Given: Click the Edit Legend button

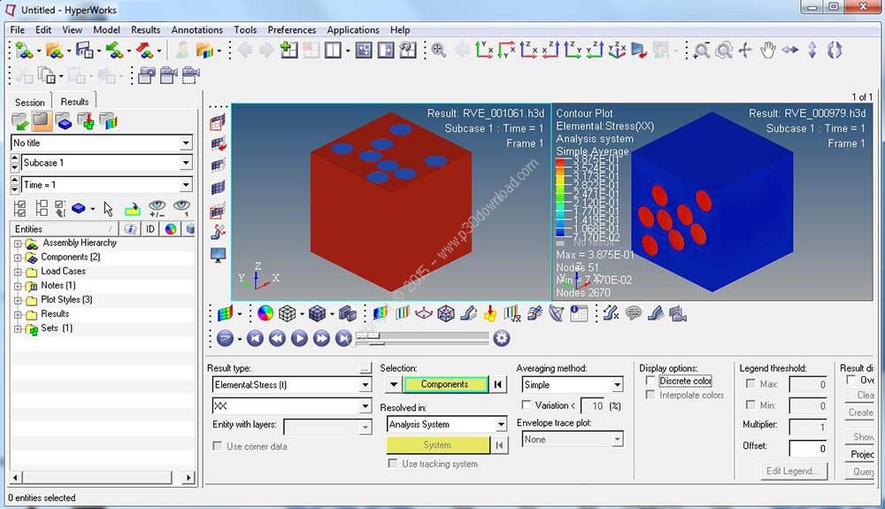Looking at the screenshot, I should (793, 471).
